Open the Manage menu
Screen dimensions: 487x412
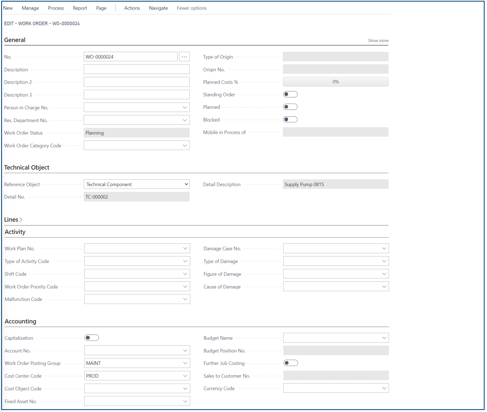click(30, 8)
